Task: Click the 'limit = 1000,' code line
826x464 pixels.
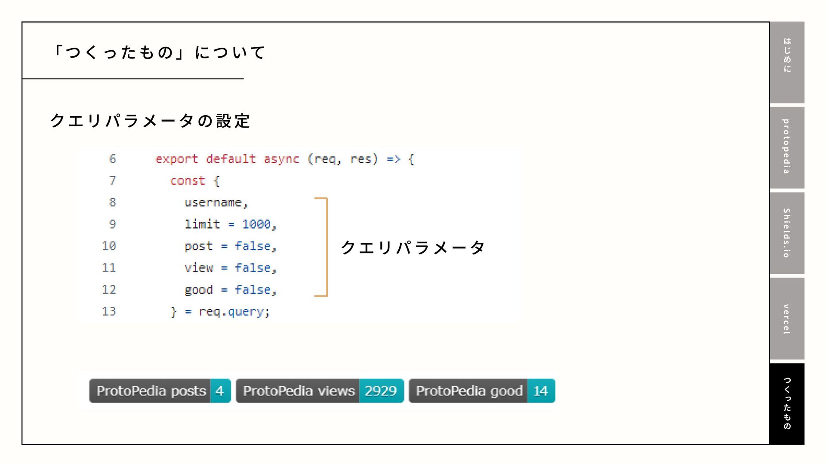Action: pos(231,224)
